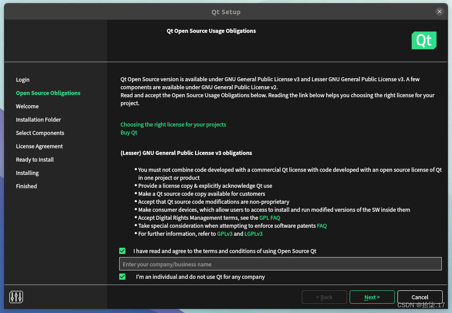This screenshot has width=452, height=313.
Task: Follow the Buy Qt link
Action: [129, 133]
